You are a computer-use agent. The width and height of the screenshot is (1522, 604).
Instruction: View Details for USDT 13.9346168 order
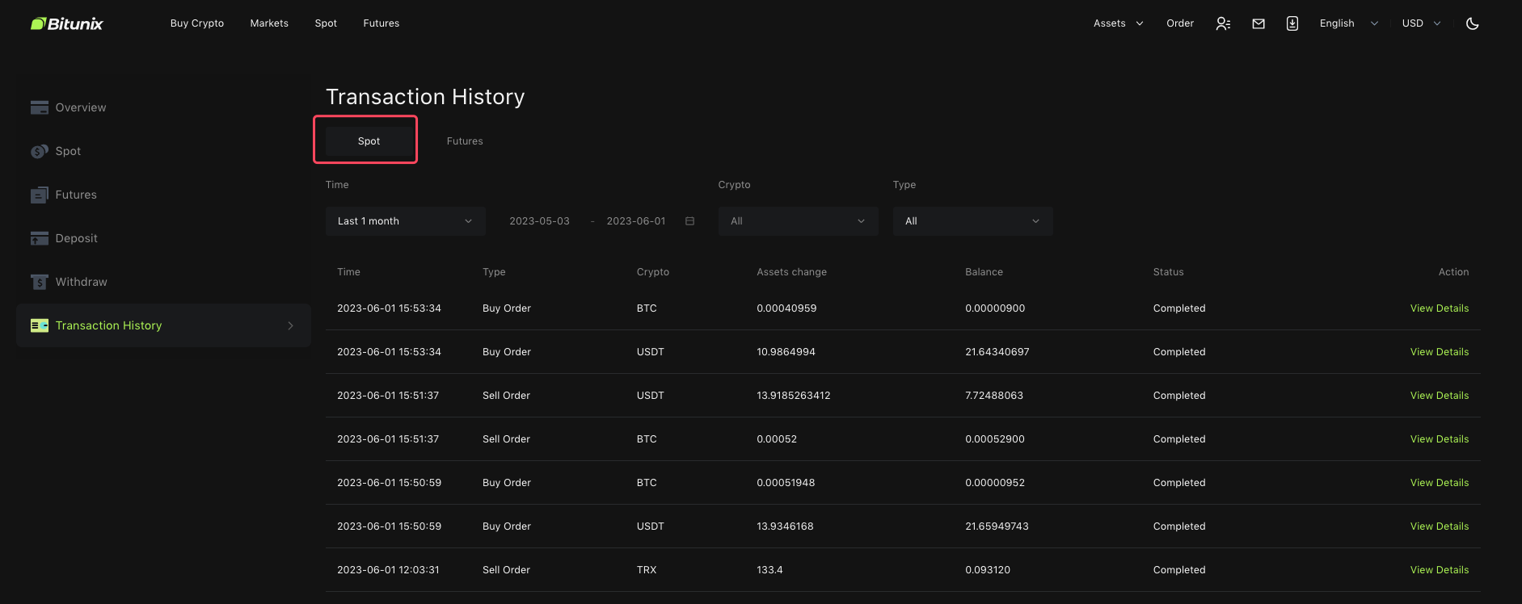(x=1440, y=526)
